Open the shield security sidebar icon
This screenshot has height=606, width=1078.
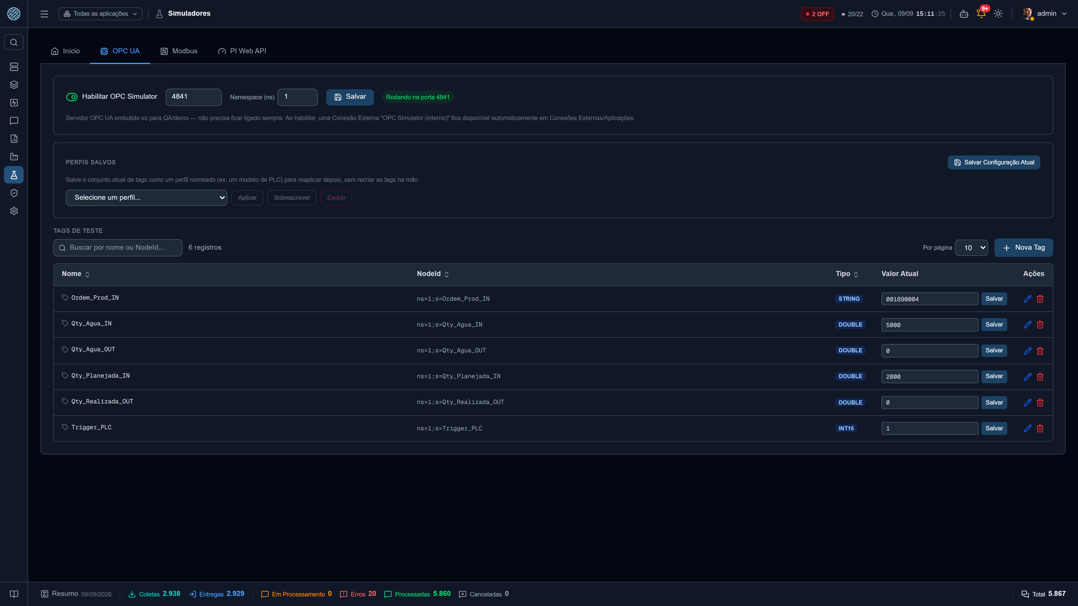point(14,193)
